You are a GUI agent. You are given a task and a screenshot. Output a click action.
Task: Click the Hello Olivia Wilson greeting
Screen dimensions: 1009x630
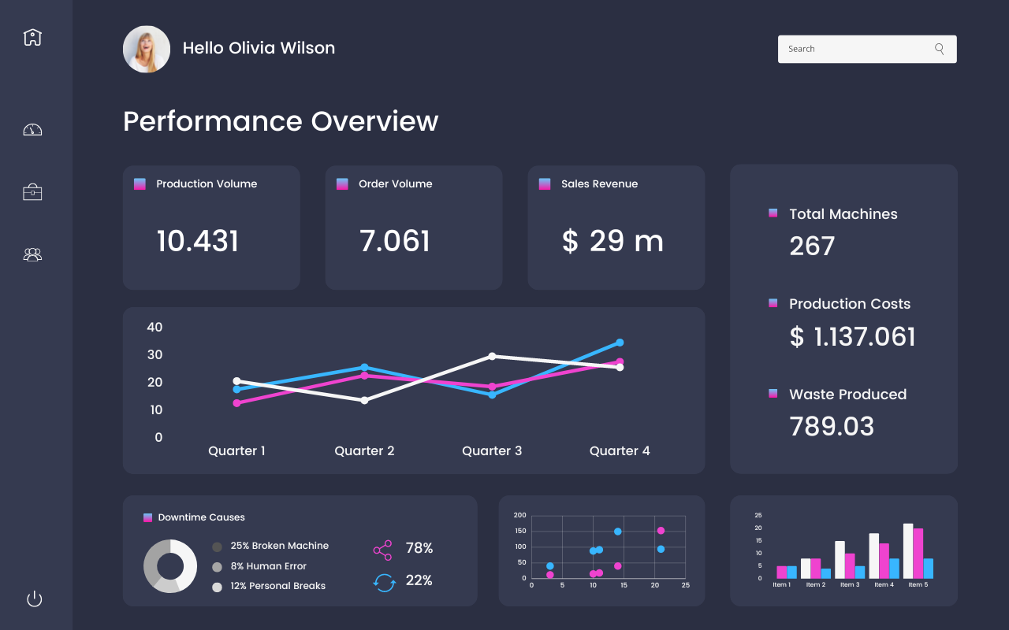click(259, 48)
